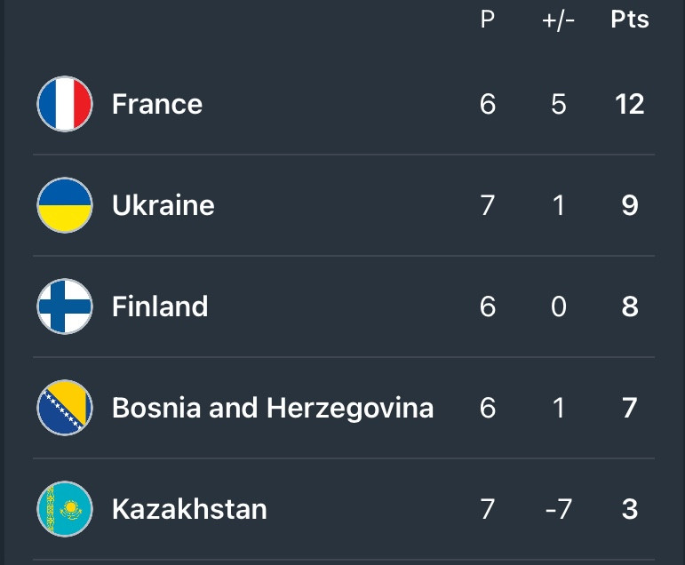The width and height of the screenshot is (685, 565).
Task: Tap the Ukraine flag icon
Action: point(65,205)
